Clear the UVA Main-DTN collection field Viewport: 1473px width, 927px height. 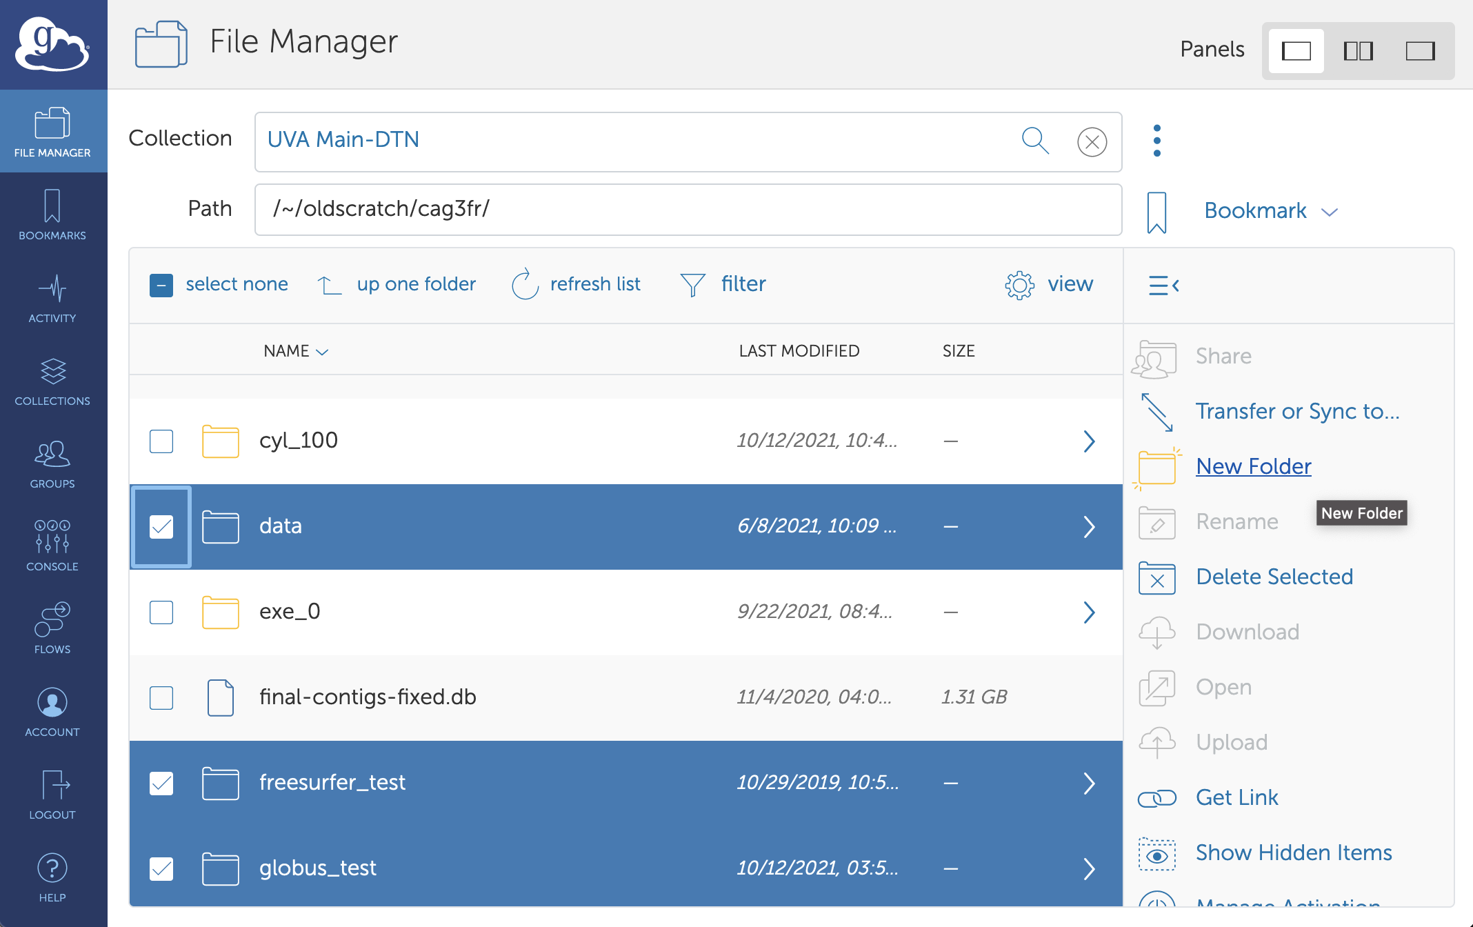click(x=1092, y=142)
